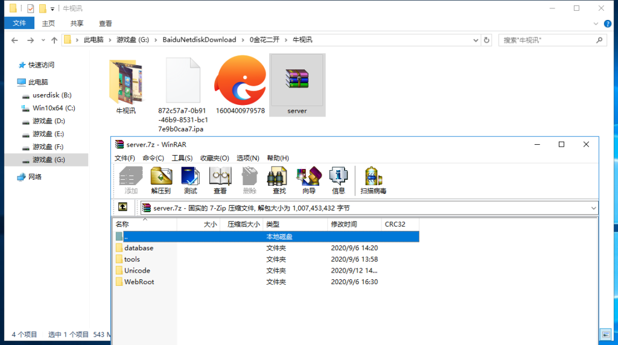Click the WinRAR 添加 (Add) toolbar icon
The image size is (618, 345).
[x=131, y=180]
